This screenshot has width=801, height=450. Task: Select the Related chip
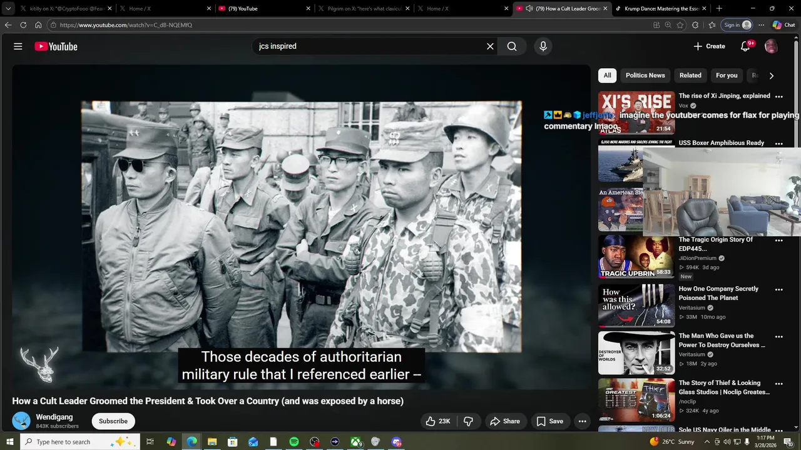(x=690, y=75)
